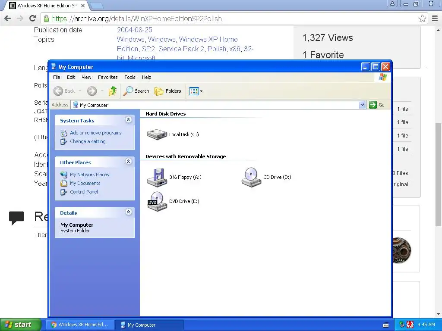Click the Chrome reload page icon
442x331 pixels.
33,19
